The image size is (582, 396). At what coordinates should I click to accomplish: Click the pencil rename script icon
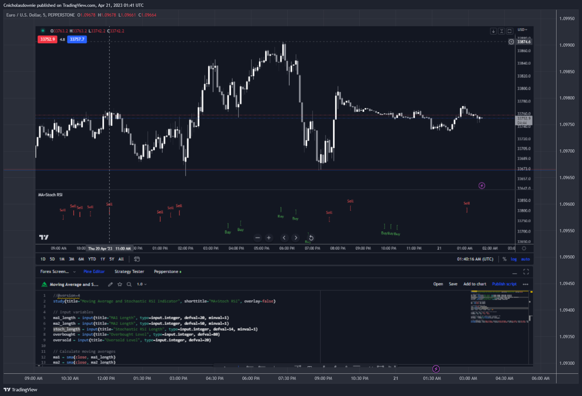(110, 284)
